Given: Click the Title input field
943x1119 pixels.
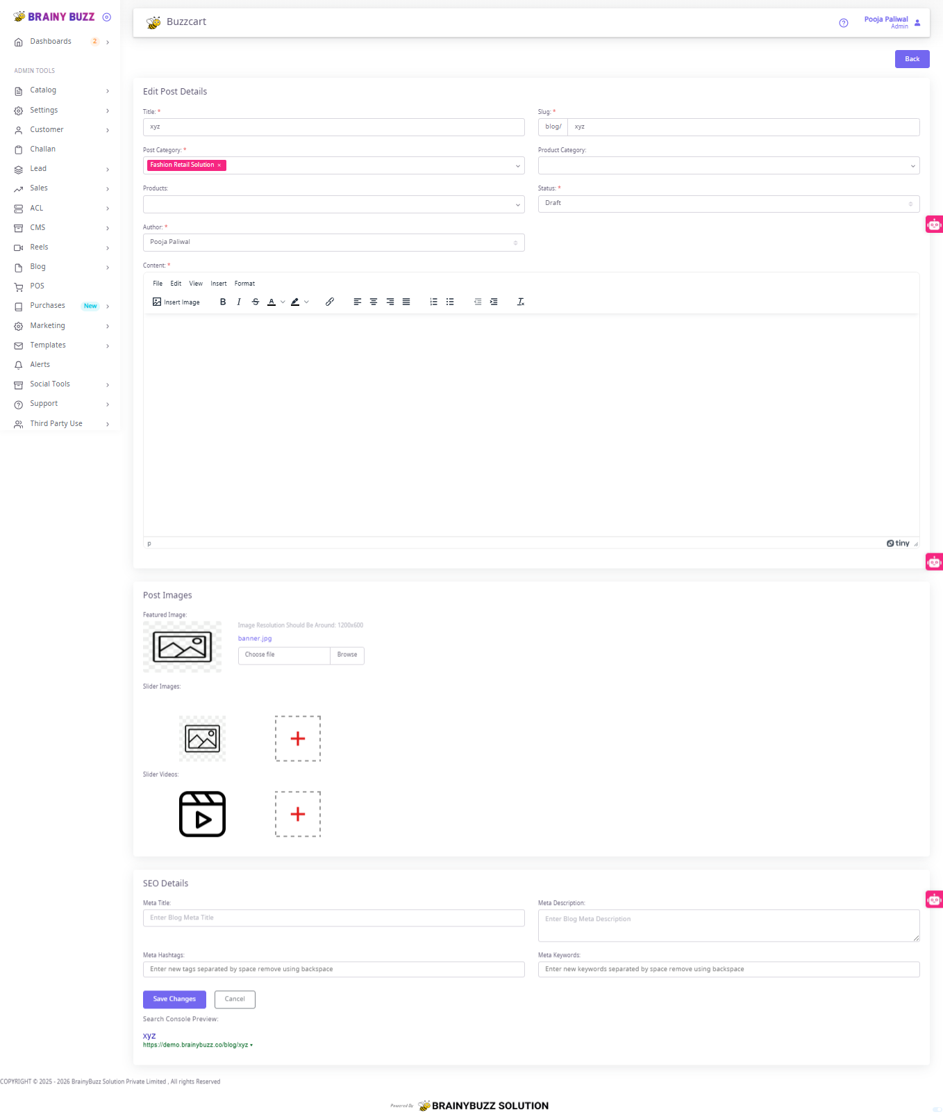Looking at the screenshot, I should (x=333, y=127).
